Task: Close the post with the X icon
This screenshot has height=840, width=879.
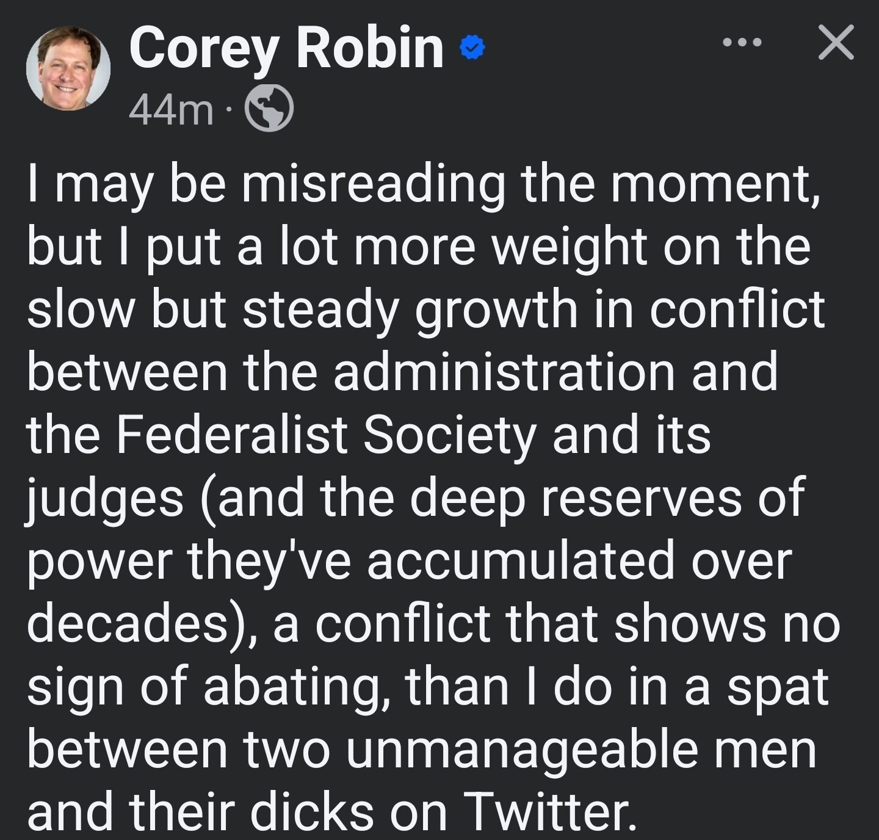Action: (x=836, y=43)
